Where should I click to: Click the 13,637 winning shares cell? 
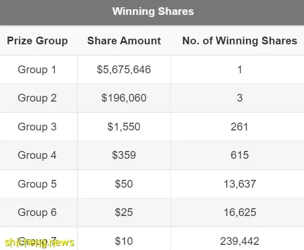click(240, 184)
